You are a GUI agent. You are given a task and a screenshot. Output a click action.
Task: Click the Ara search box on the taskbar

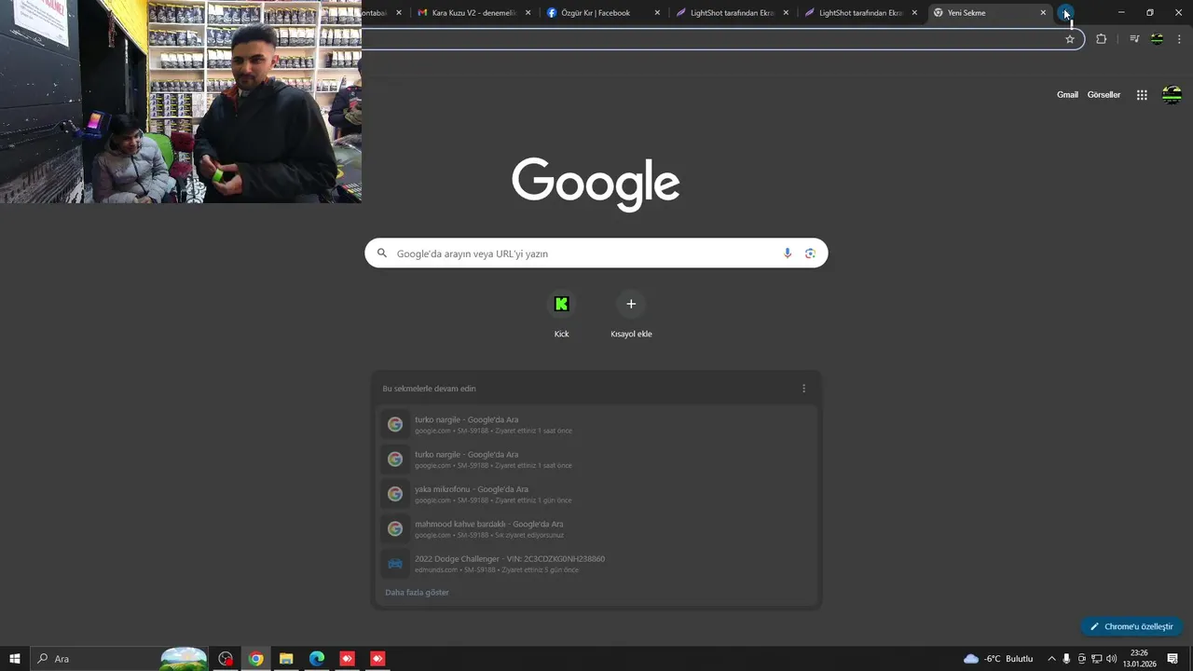click(119, 659)
